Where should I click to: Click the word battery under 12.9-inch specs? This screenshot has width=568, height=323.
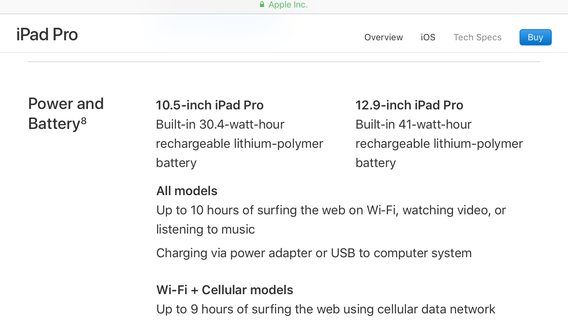tap(376, 163)
